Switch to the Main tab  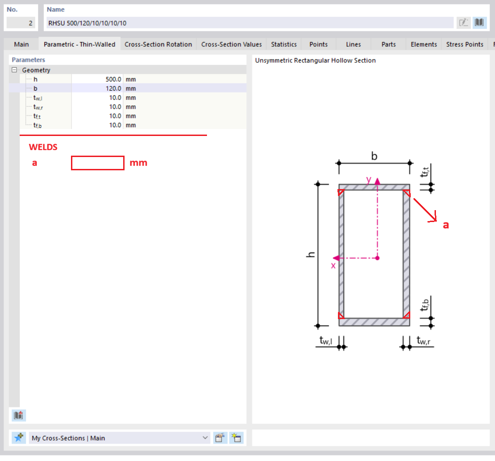coord(21,44)
